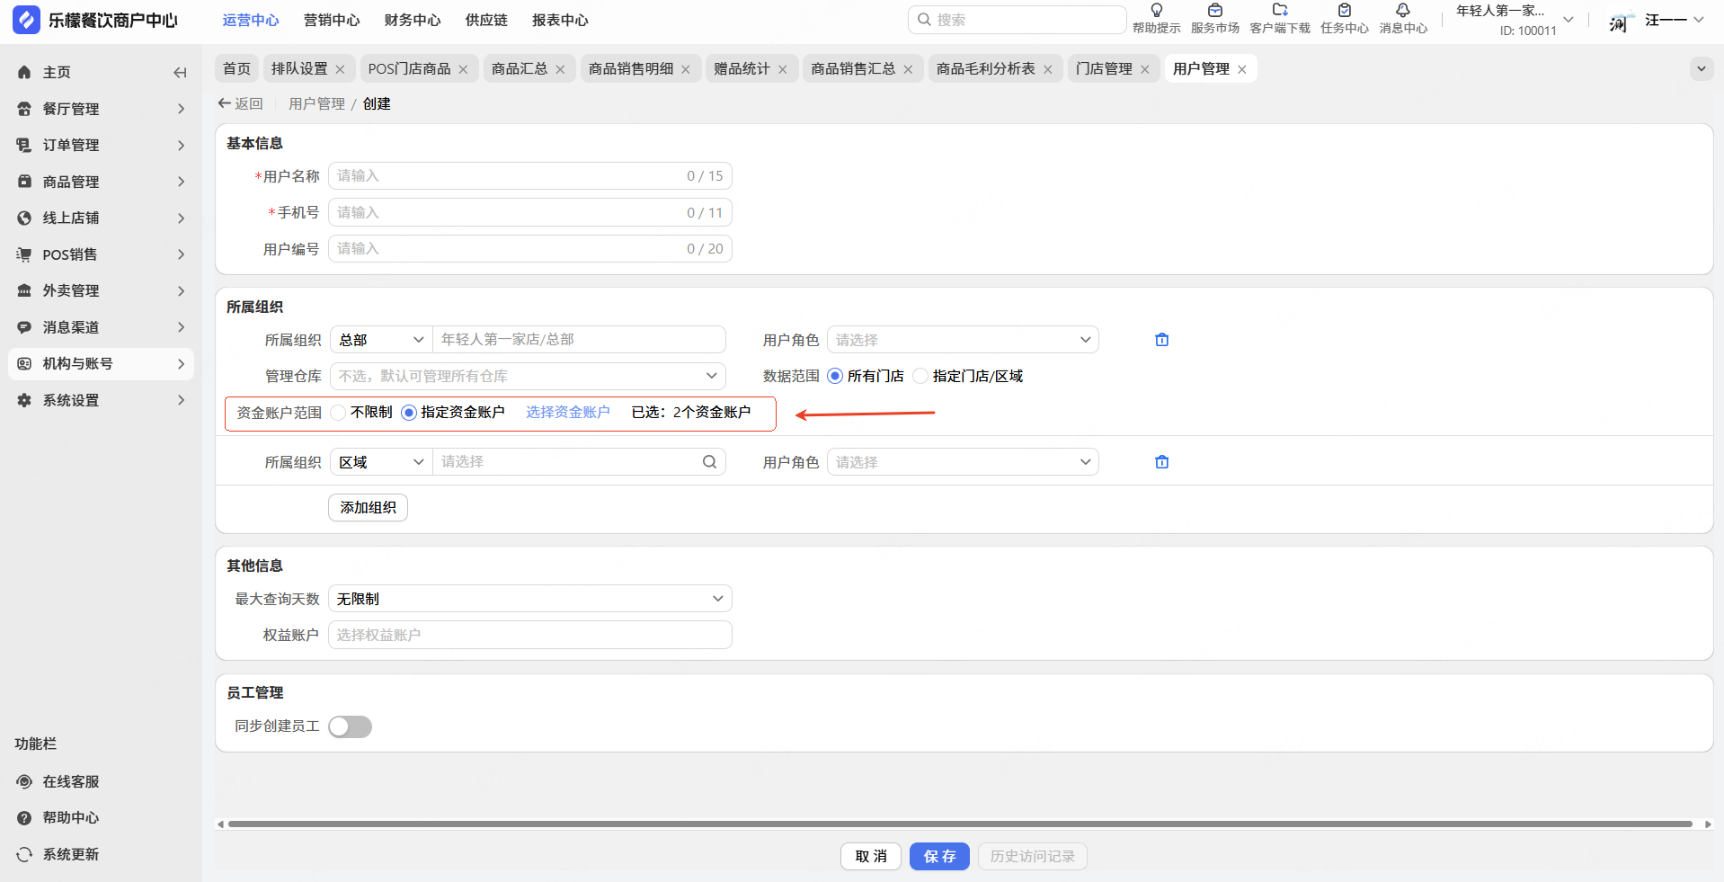Select 不限制 fund account radio
This screenshot has width=1724, height=882.
338,413
